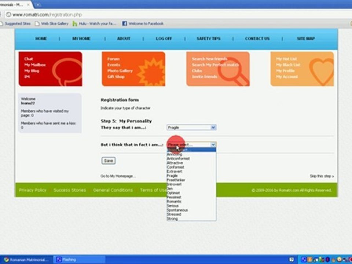Open the Events link in the orange panel
This screenshot has height=264, width=352.
pyautogui.click(x=114, y=65)
